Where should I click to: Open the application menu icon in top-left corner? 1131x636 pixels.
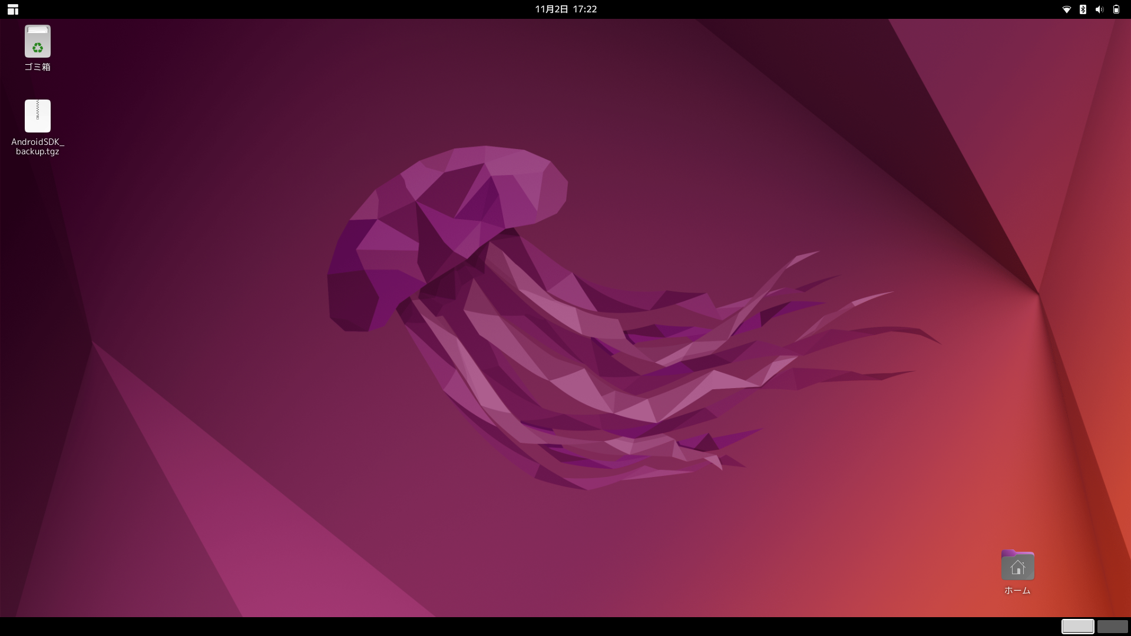coord(12,9)
